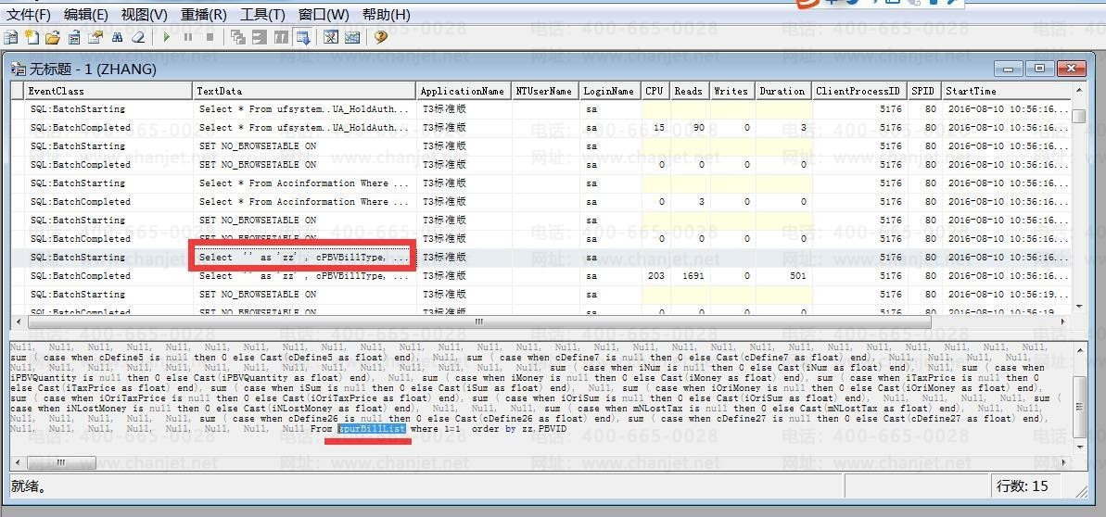Image resolution: width=1106 pixels, height=517 pixels.
Task: Click the Find binoculars icon
Action: point(117,38)
